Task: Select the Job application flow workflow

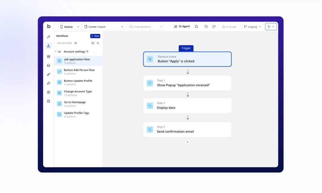Action: coord(79,61)
